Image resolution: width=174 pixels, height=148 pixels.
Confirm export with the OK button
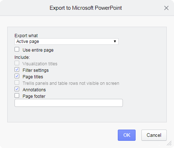[127, 135]
